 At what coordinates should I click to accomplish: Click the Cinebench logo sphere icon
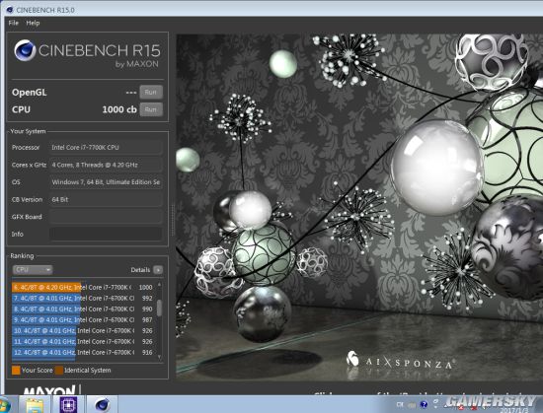click(25, 50)
